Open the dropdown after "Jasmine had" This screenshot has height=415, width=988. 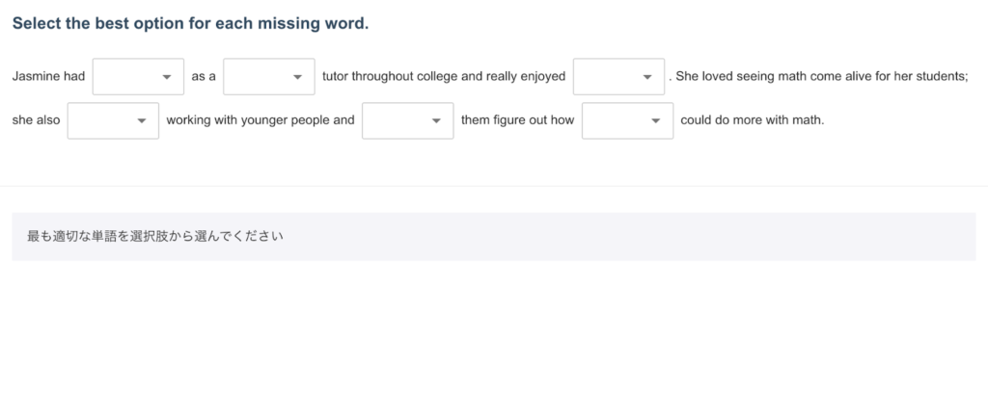click(138, 77)
